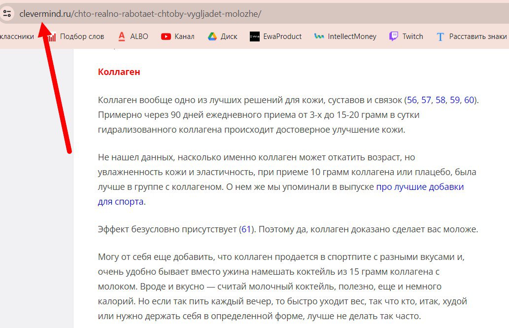Screen dimensions: 509x328
Task: Follow reference link 57
Action: (x=426, y=100)
